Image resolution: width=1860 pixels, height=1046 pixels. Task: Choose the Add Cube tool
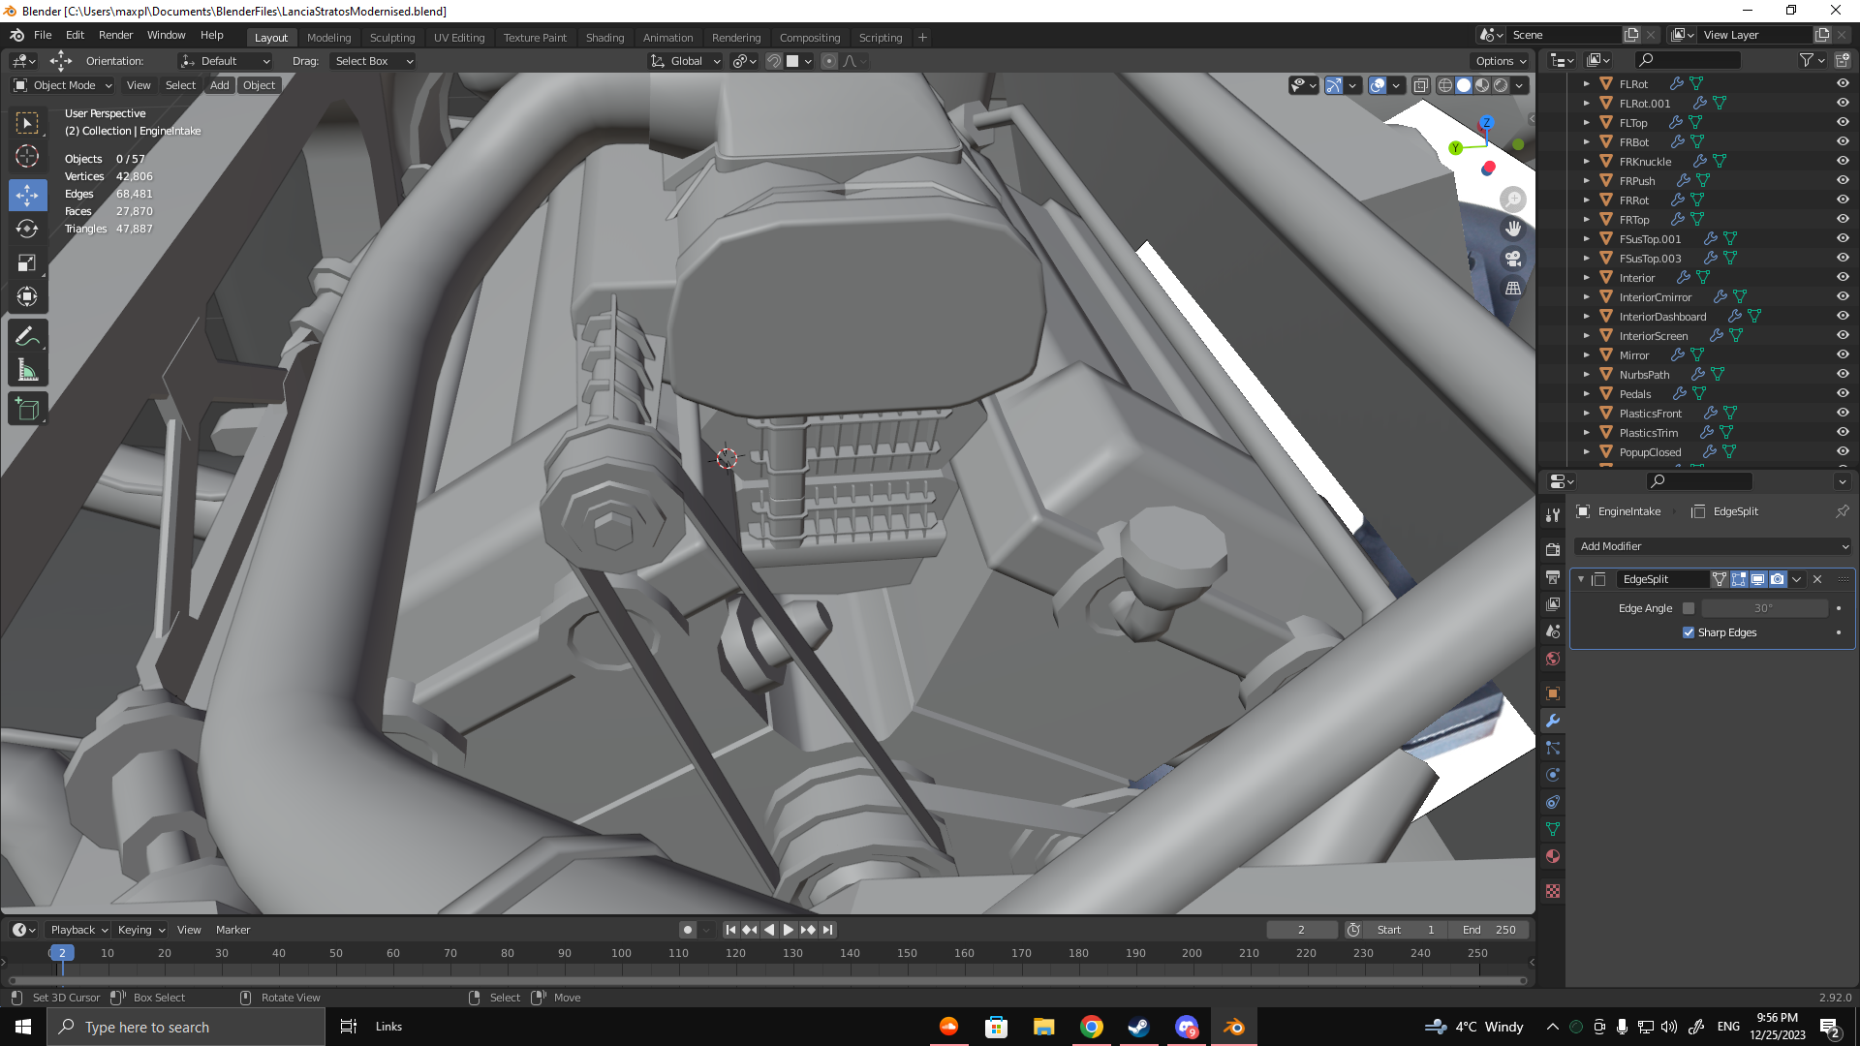tap(27, 410)
